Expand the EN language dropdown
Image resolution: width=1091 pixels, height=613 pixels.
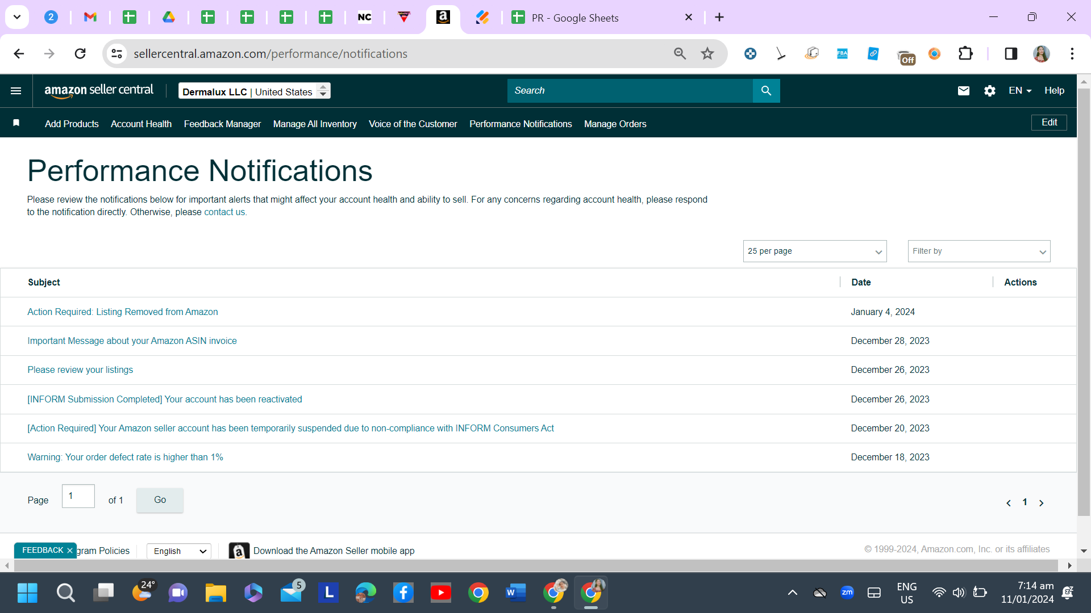click(1019, 91)
